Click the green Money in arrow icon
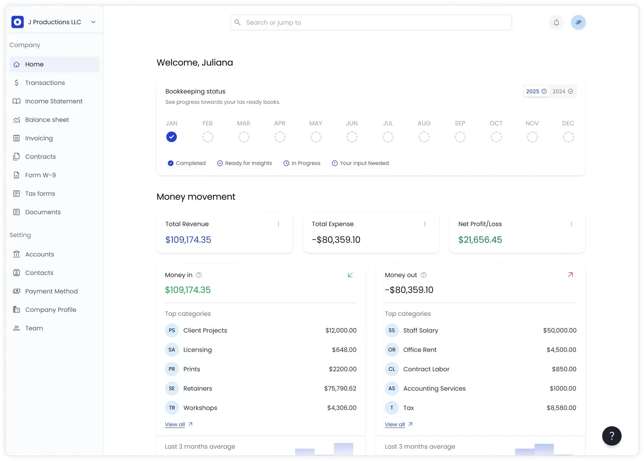This screenshot has height=461, width=644. (350, 275)
